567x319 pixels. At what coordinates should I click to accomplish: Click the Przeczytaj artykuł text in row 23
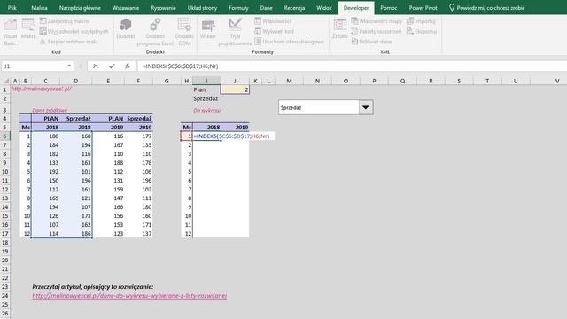click(93, 287)
